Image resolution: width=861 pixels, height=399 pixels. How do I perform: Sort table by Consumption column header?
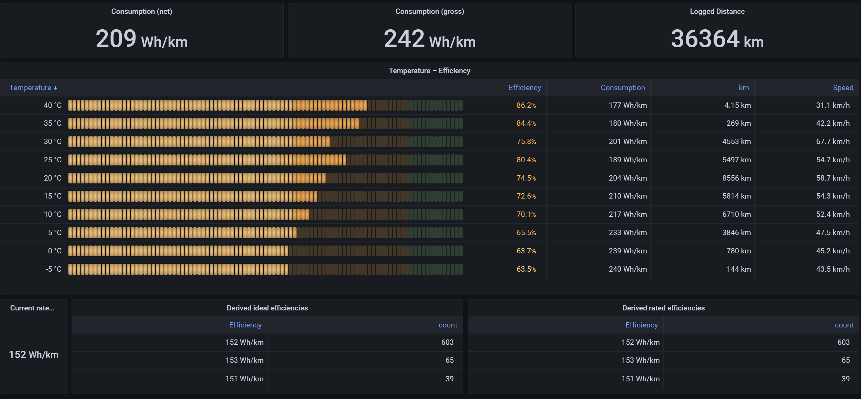623,88
